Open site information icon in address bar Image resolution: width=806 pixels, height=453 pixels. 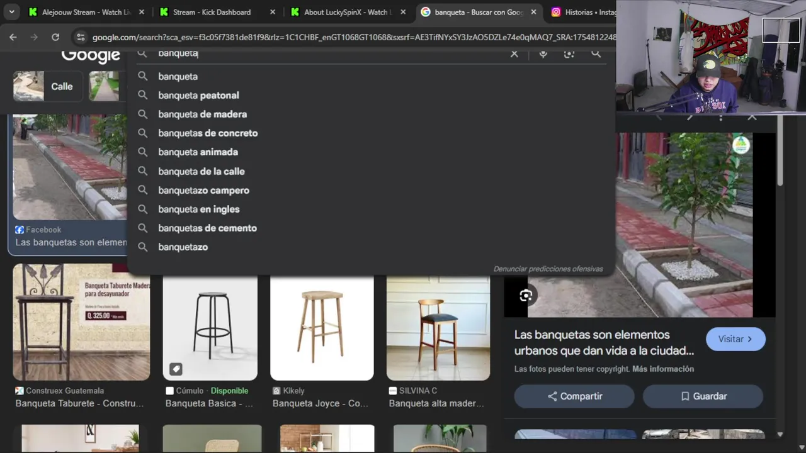coord(80,37)
